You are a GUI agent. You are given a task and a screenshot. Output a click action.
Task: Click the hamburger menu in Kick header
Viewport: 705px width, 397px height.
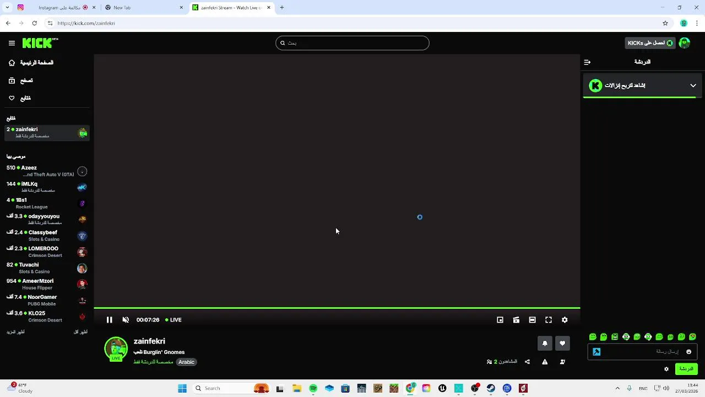[x=12, y=43]
